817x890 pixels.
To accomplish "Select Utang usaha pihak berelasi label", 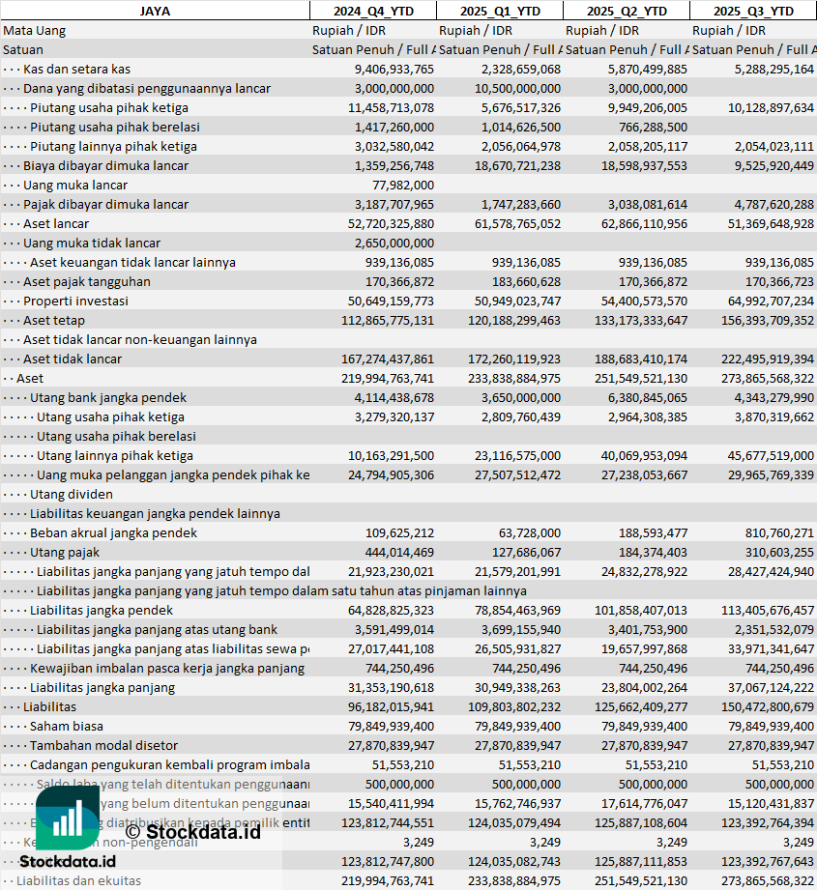I will click(x=116, y=436).
